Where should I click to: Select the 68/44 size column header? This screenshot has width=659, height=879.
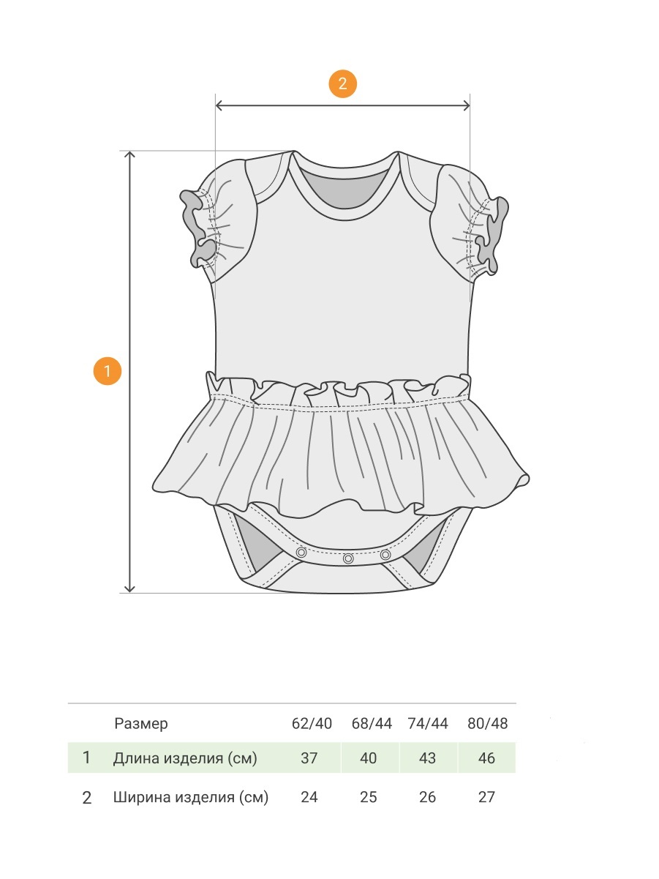tap(372, 723)
